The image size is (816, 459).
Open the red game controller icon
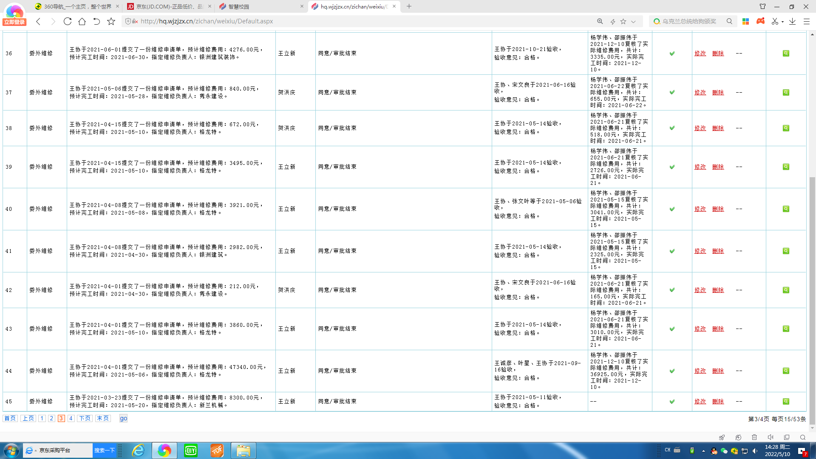pos(760,21)
